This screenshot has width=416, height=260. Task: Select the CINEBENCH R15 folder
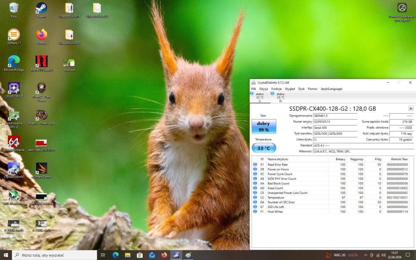pyautogui.click(x=69, y=10)
